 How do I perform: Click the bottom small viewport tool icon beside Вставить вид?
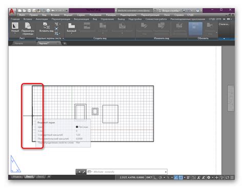(56, 33)
